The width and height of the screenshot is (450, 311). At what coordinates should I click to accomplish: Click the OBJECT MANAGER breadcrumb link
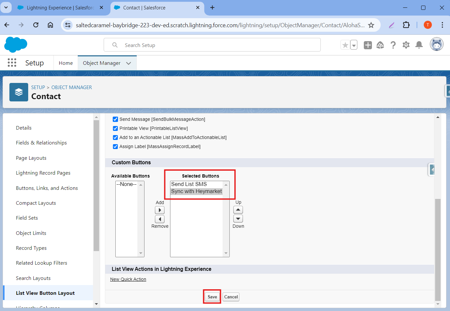72,87
